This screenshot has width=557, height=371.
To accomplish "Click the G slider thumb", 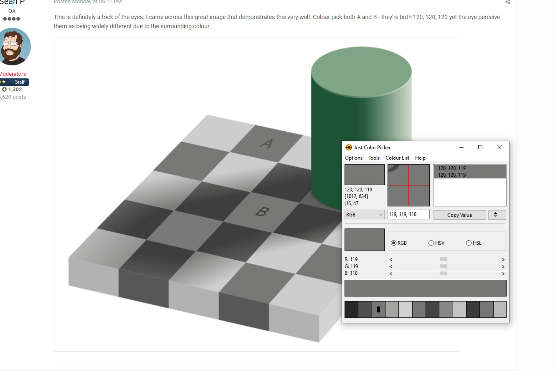I will pyautogui.click(x=444, y=266).
